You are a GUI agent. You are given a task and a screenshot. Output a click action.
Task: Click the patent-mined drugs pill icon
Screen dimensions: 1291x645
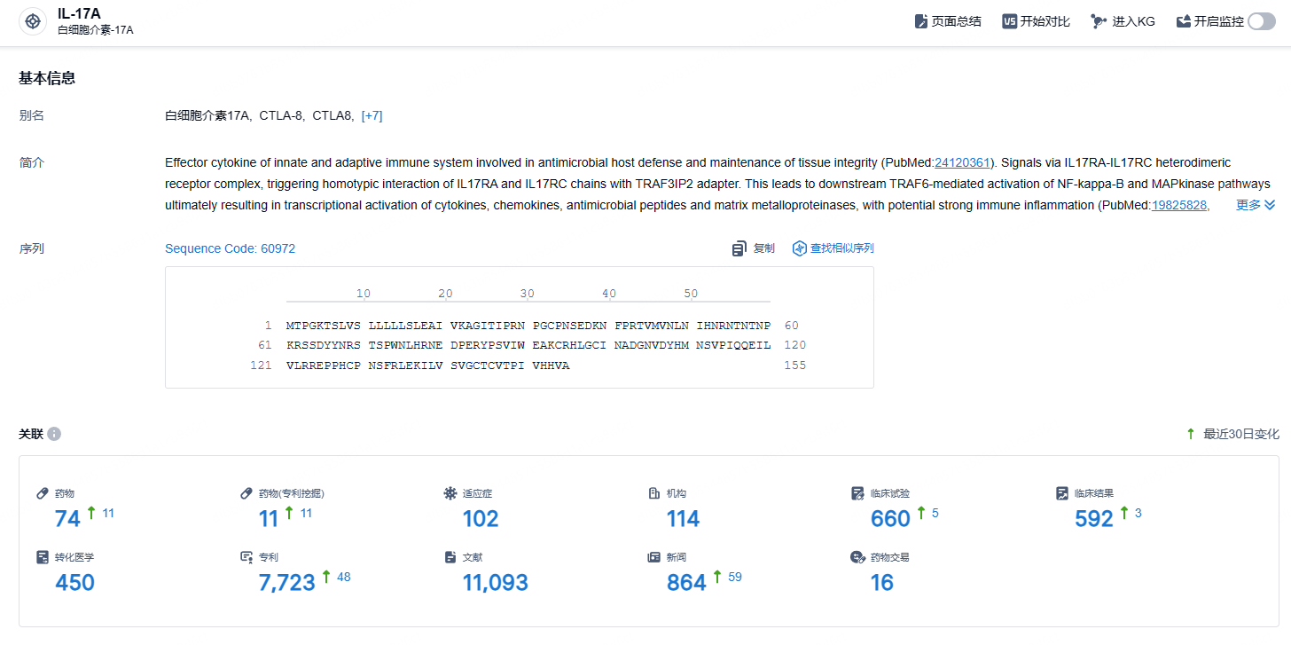pyautogui.click(x=246, y=493)
